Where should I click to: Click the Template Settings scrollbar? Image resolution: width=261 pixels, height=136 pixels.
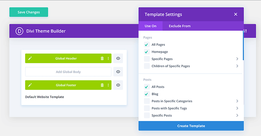click(x=243, y=46)
